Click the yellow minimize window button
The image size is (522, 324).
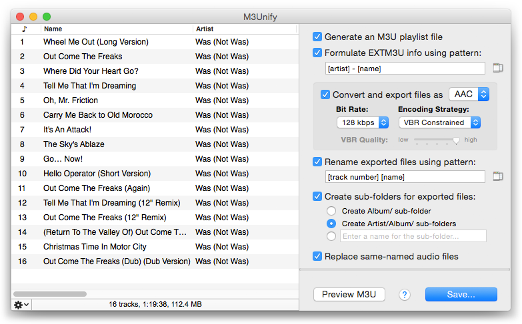[x=33, y=16]
